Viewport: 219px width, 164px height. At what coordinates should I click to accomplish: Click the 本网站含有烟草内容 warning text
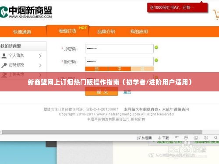[156, 109]
